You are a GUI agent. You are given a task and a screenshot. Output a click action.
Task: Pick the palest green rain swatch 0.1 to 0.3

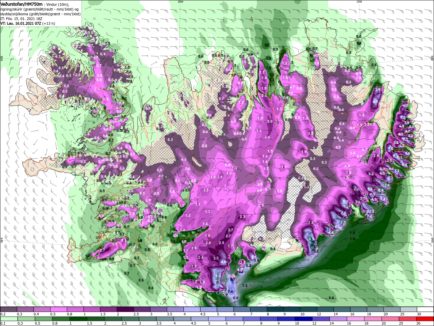coord(8,319)
